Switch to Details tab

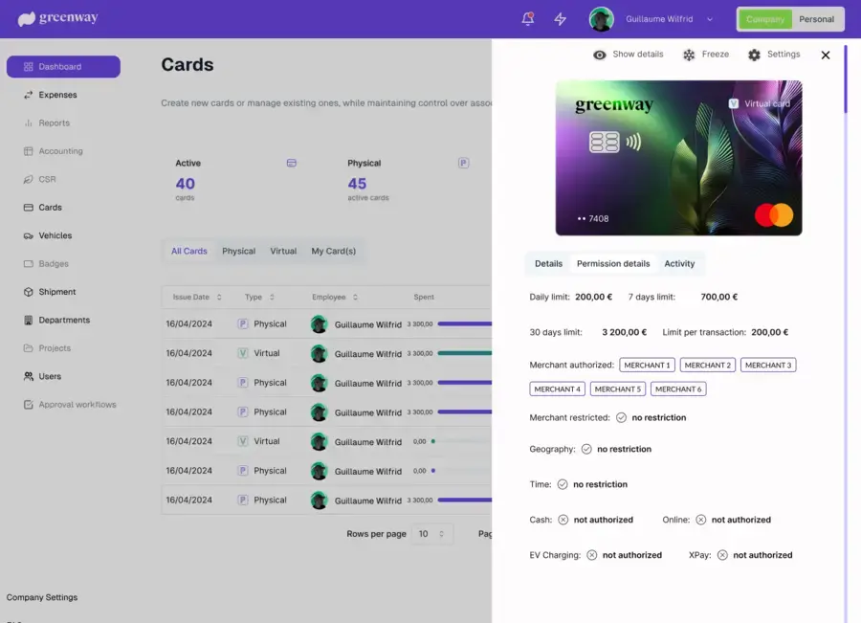point(548,264)
